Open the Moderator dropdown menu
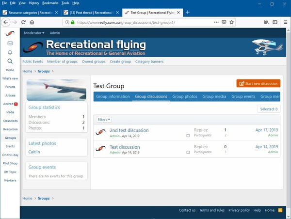Image resolution: width=291 pixels, height=219 pixels. [x=34, y=32]
